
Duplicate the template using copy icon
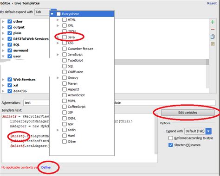[x=213, y=37]
